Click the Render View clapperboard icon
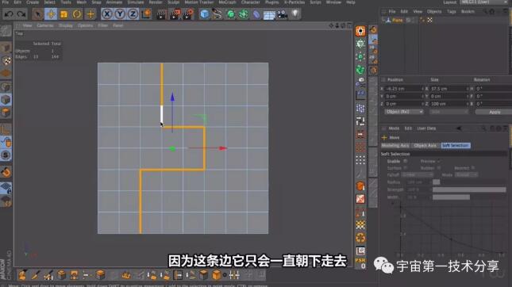The height and width of the screenshot is (287, 512). pos(161,14)
